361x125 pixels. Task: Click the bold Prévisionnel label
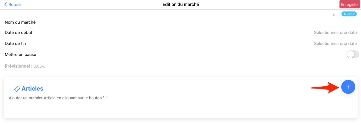pos(19,66)
